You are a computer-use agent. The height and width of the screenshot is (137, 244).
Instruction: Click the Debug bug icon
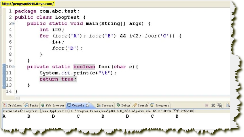118,105
